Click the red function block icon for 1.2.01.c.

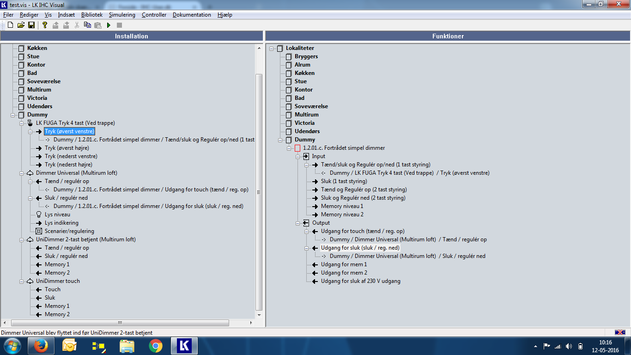coord(297,148)
